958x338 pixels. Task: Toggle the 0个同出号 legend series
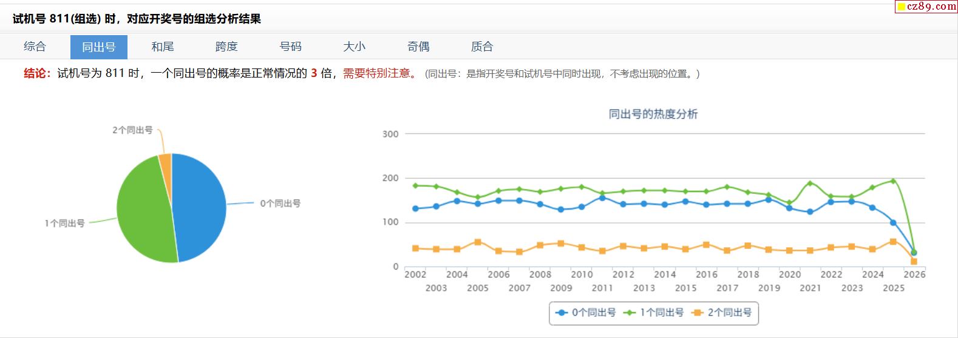pos(586,313)
